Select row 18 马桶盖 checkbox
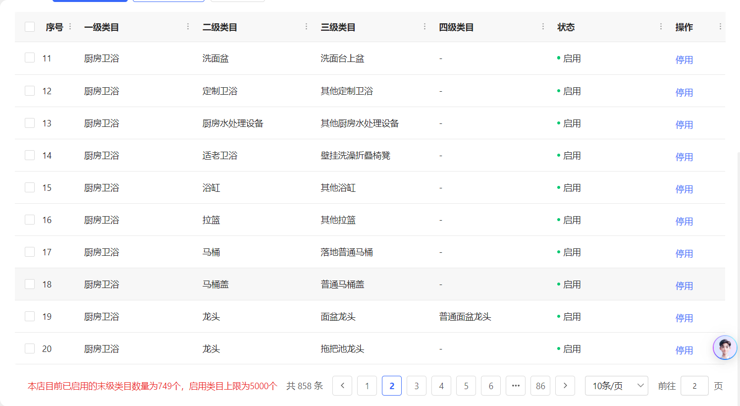The image size is (740, 406). click(x=30, y=284)
